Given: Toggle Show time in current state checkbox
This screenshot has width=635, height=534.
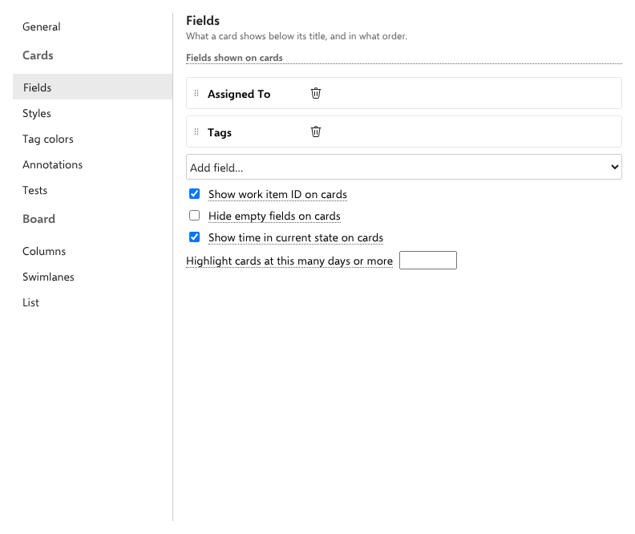Looking at the screenshot, I should pos(194,237).
